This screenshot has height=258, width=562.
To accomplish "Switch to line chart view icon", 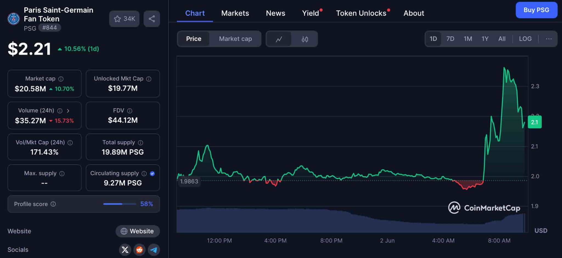I will 279,39.
